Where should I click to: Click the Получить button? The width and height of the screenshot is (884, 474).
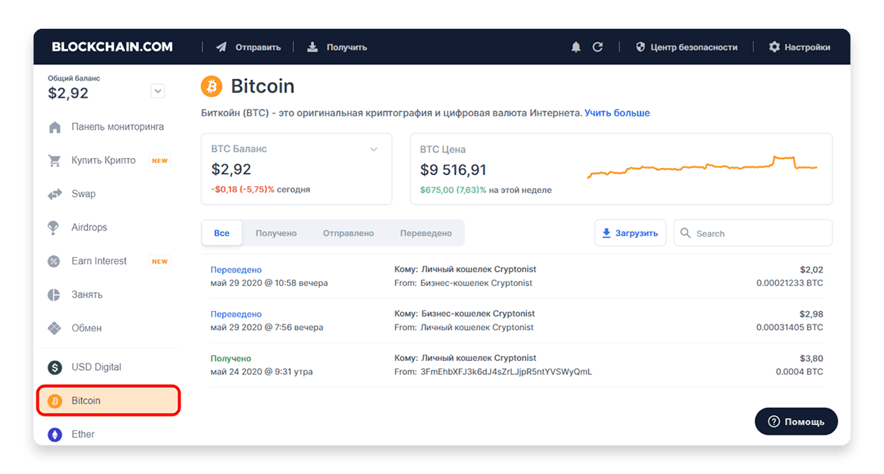tap(337, 47)
